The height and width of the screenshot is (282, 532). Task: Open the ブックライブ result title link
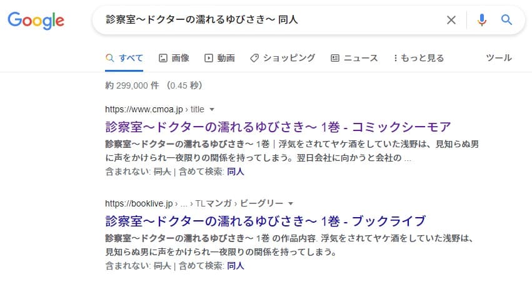tap(265, 221)
